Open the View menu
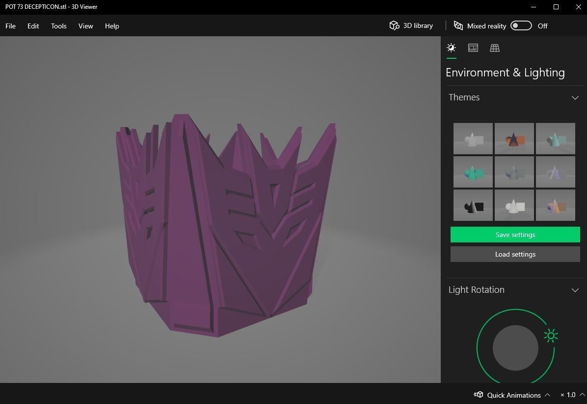The height and width of the screenshot is (404, 587). [85, 26]
